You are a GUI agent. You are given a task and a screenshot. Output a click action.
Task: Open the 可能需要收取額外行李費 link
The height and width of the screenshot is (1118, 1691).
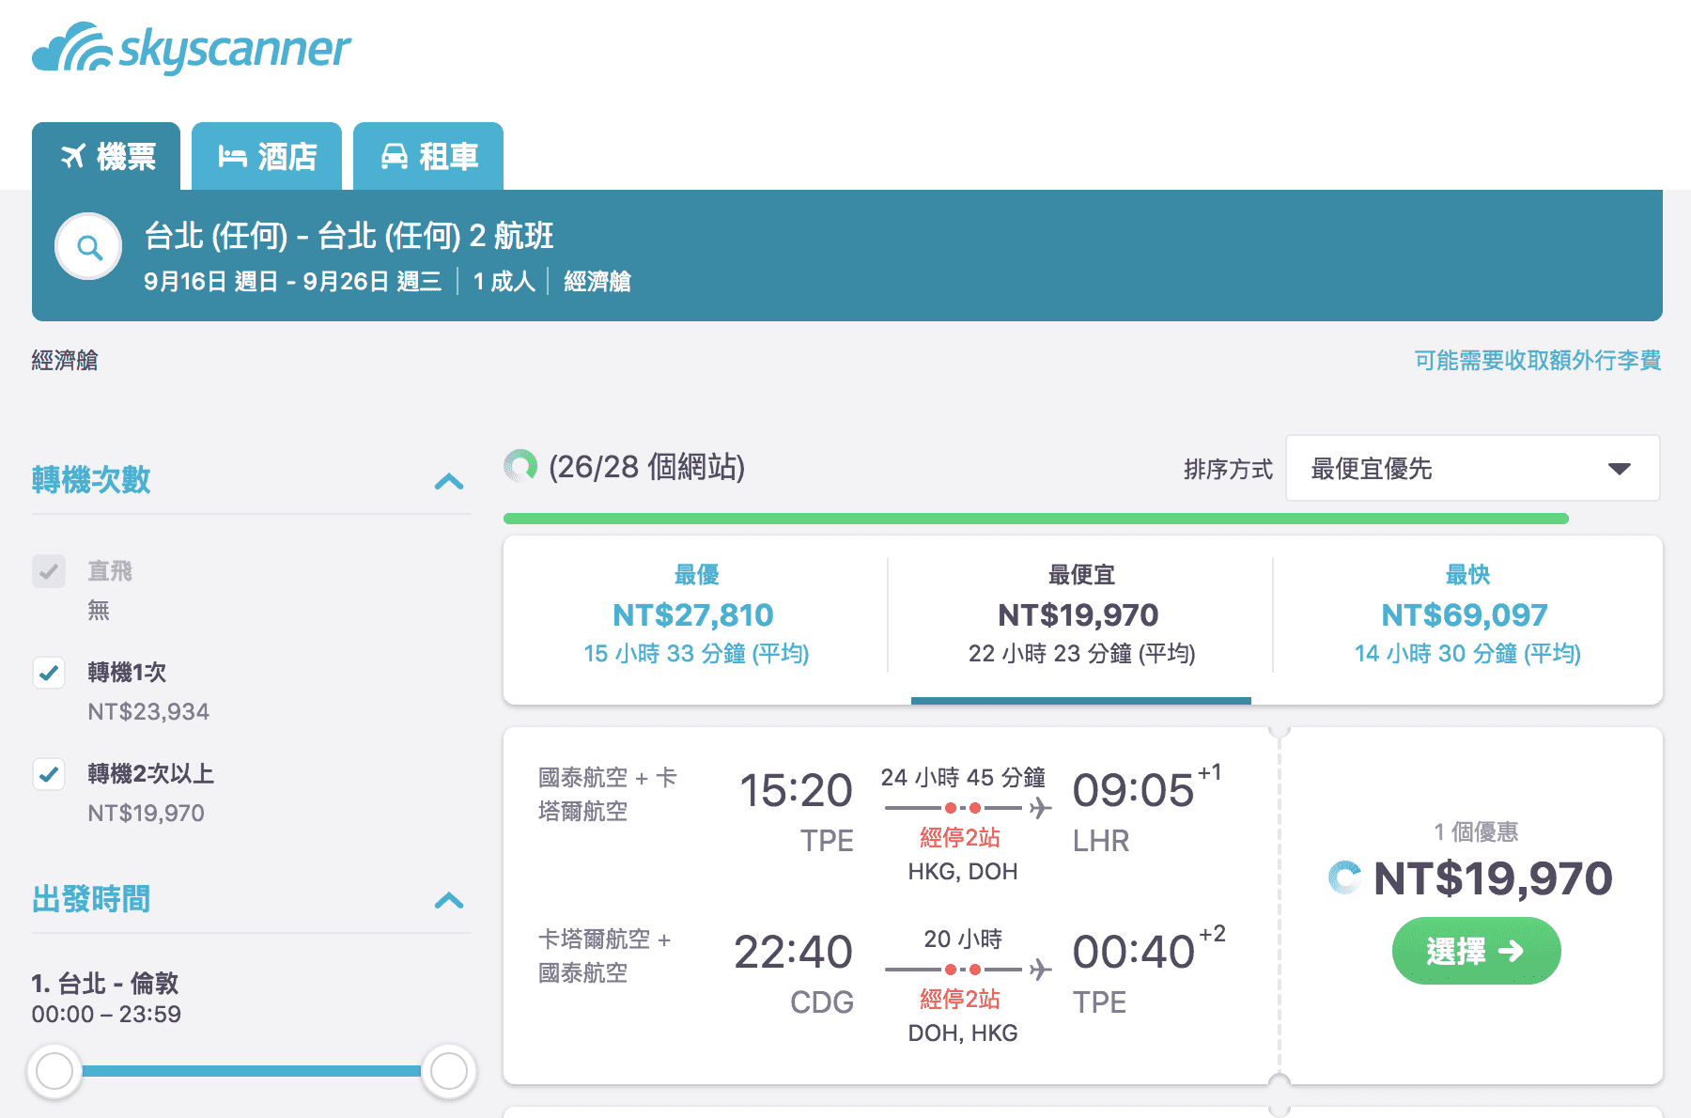pos(1537,360)
